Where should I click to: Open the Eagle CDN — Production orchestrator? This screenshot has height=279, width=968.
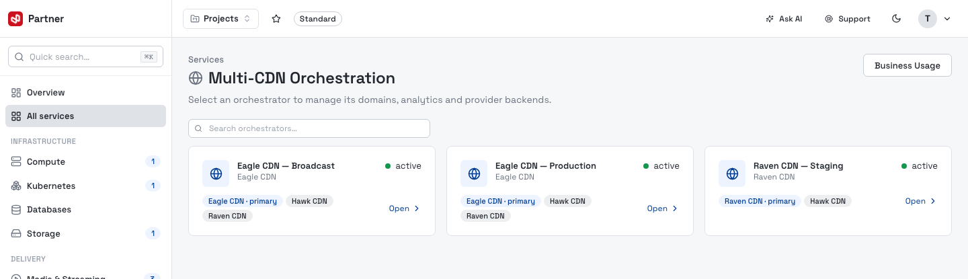[663, 208]
